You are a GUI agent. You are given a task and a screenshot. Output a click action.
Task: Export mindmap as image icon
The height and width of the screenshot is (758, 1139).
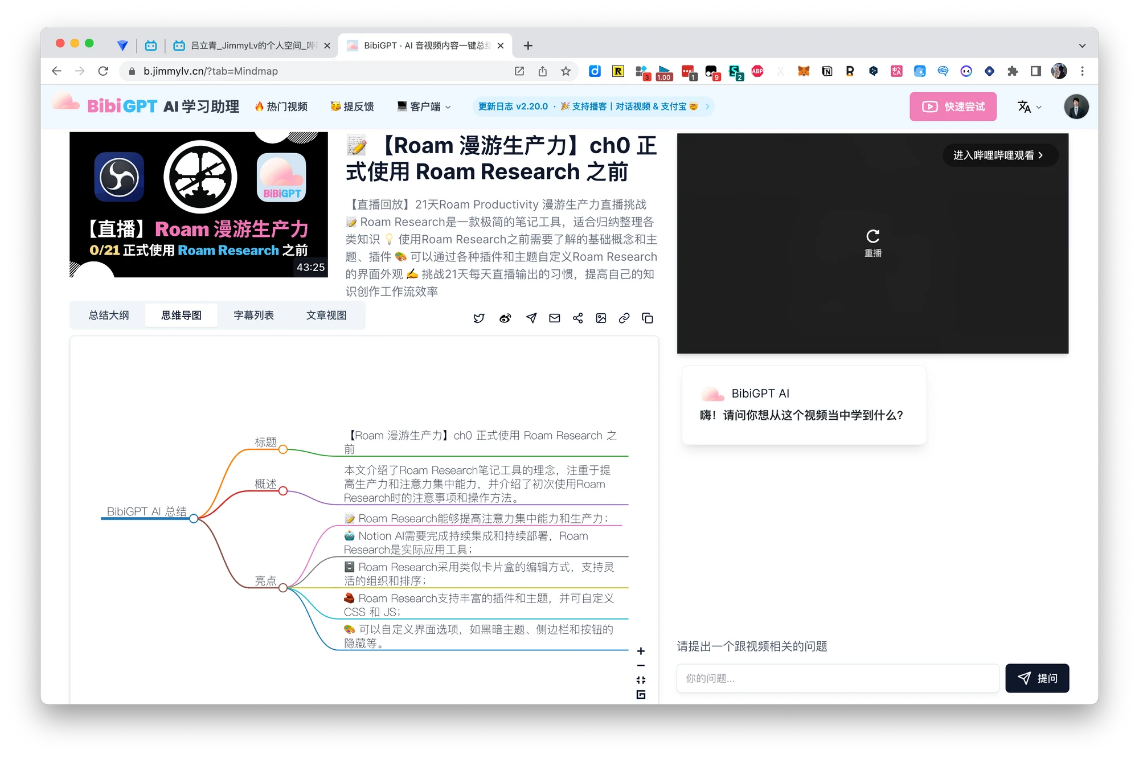[601, 318]
